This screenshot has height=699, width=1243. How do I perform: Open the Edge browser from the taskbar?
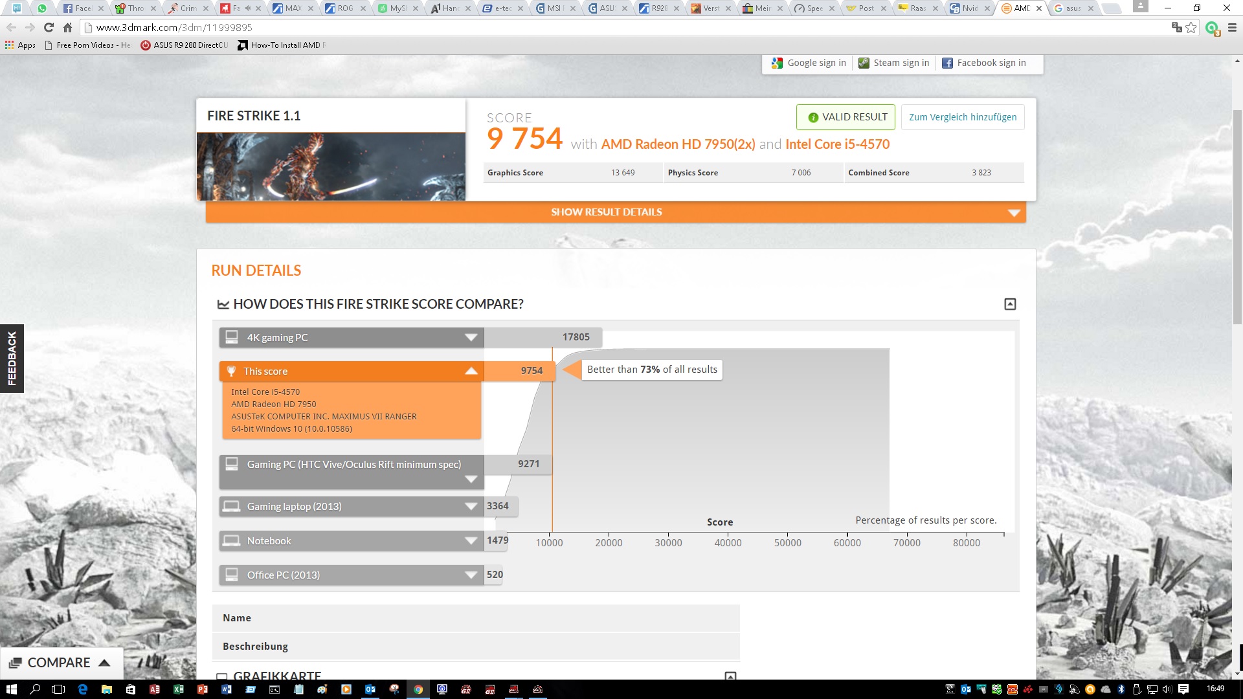pos(82,689)
